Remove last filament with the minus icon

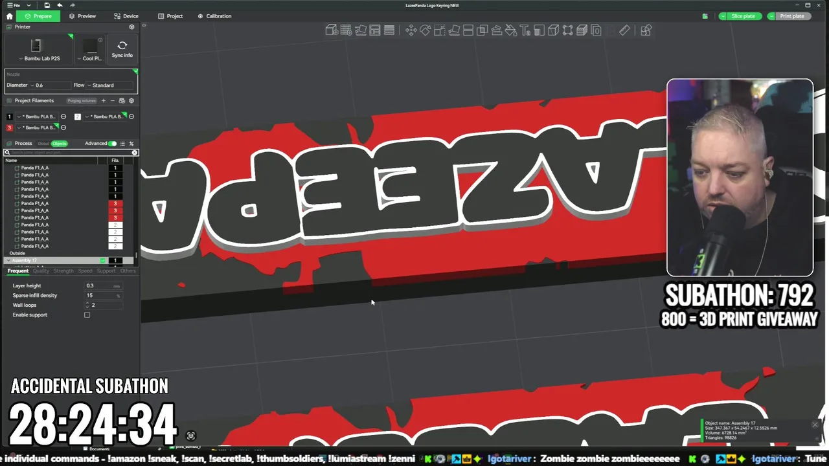coord(112,100)
